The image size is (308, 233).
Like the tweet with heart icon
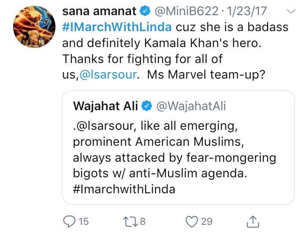192,222
